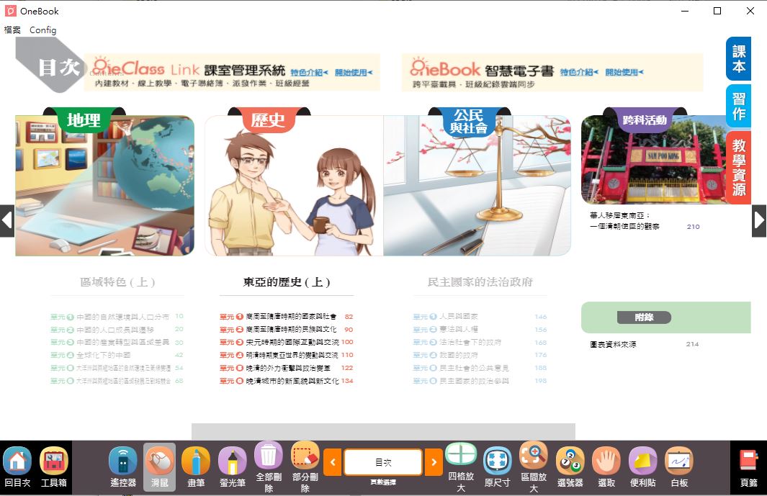Click the 區間放大 region zoom icon
The height and width of the screenshot is (496, 767).
point(534,456)
